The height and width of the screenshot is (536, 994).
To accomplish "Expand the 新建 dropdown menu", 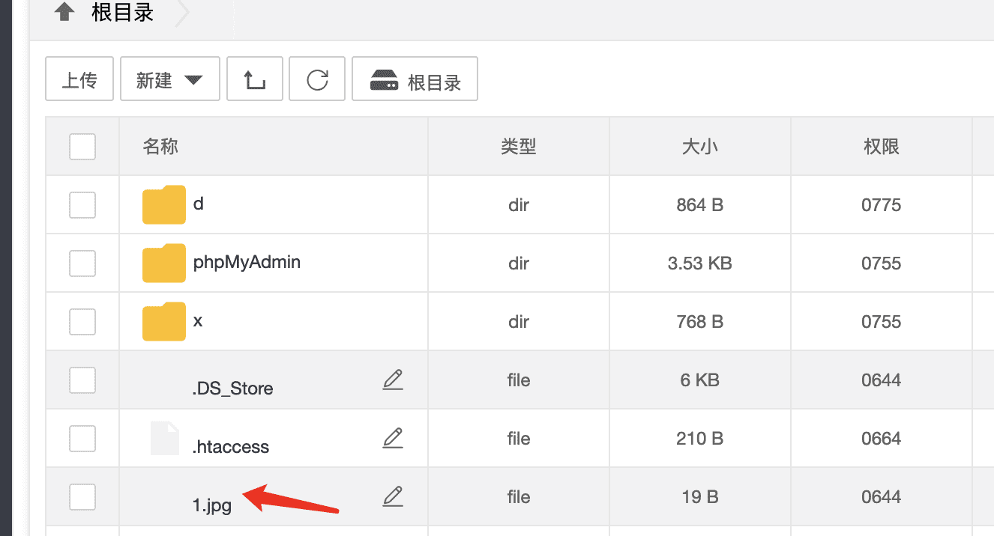I will click(170, 79).
